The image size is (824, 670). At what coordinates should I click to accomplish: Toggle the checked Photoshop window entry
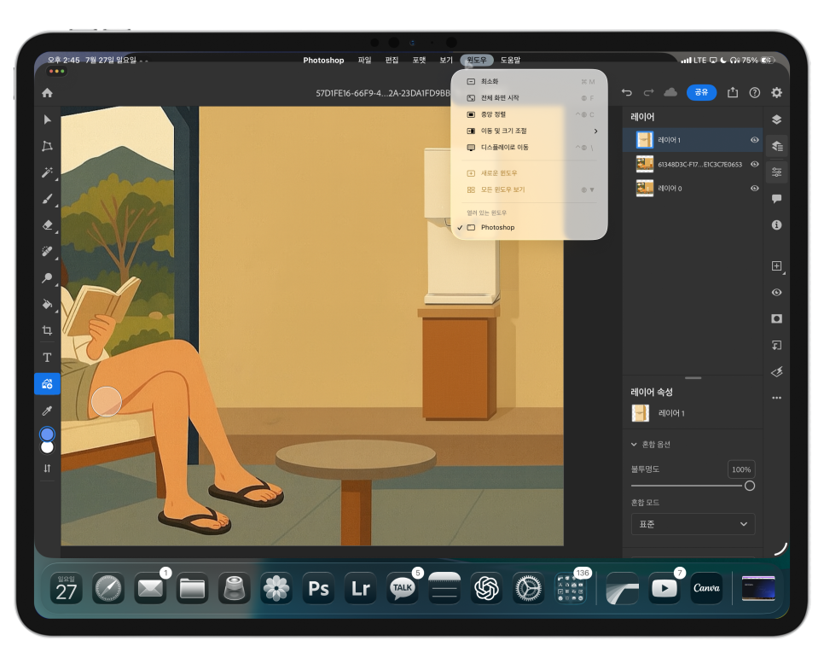(529, 227)
